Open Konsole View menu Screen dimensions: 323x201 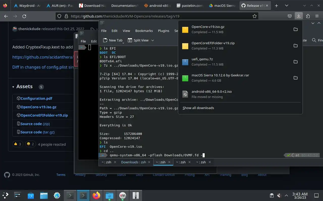126,31
